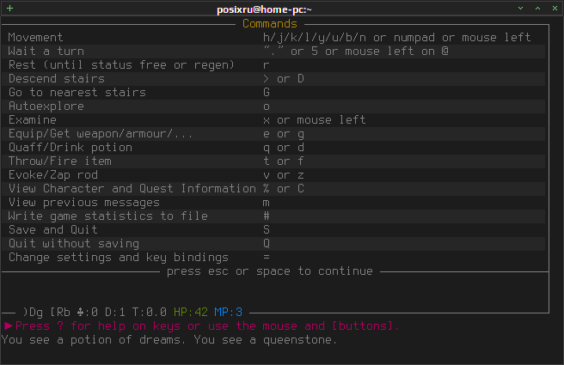Select Write game statistics to file row
This screenshot has height=365, width=564.
273,216
